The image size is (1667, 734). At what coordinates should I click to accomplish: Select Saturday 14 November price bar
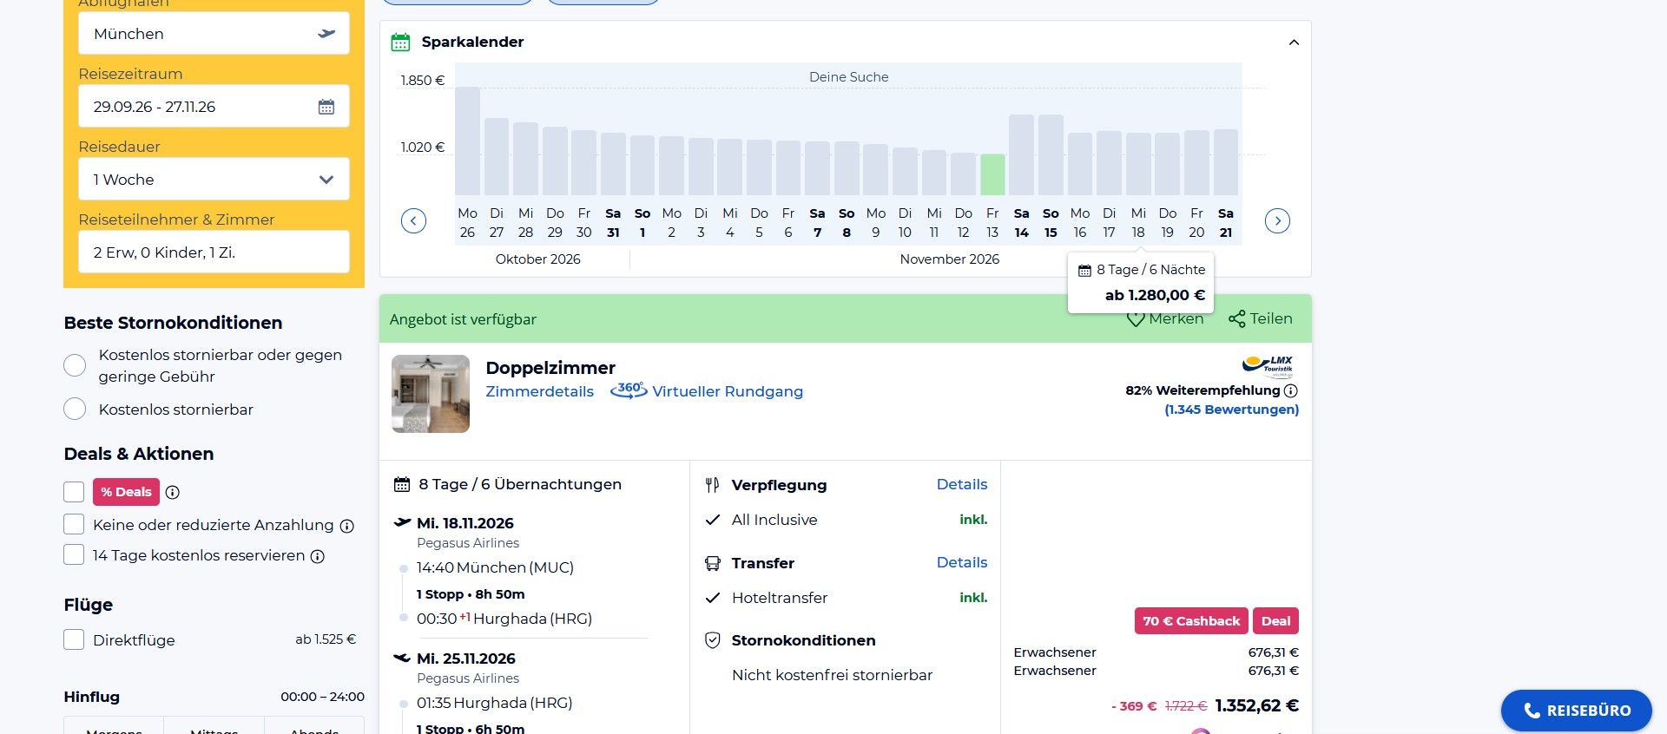[x=1021, y=154]
